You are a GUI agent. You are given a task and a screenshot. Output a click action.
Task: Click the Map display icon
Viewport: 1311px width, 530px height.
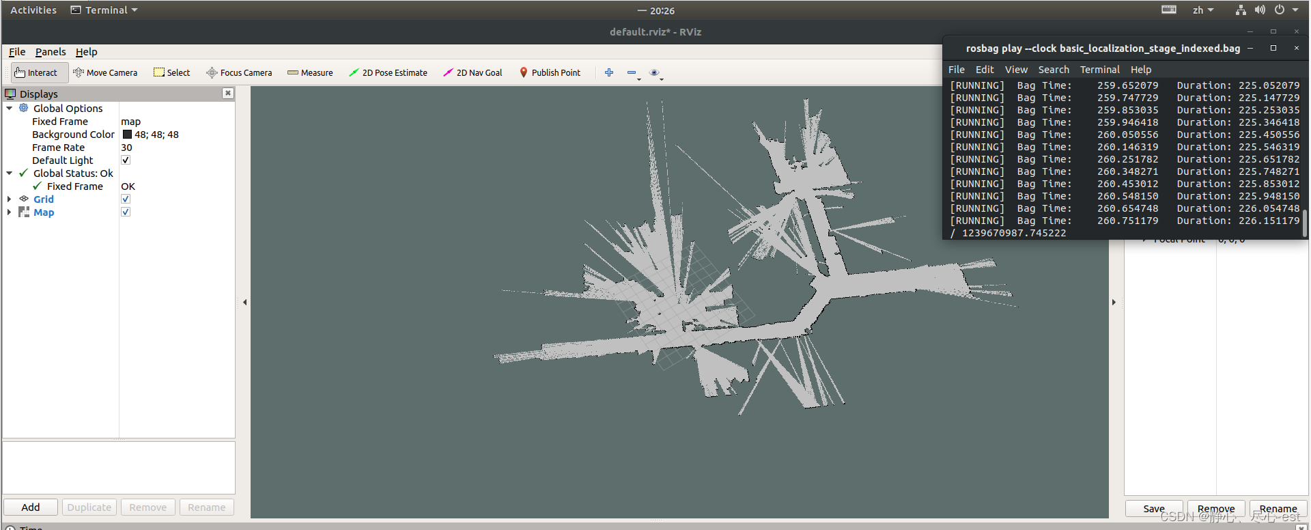[x=24, y=212]
